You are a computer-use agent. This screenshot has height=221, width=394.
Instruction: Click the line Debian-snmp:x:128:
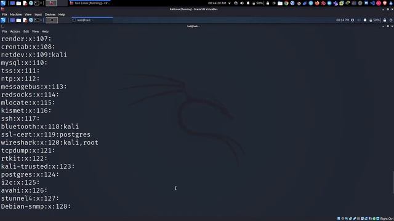pos(36,206)
